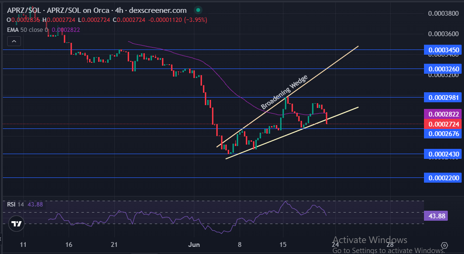Click the -3.95% change value in header
The image size is (464, 254).
point(196,20)
